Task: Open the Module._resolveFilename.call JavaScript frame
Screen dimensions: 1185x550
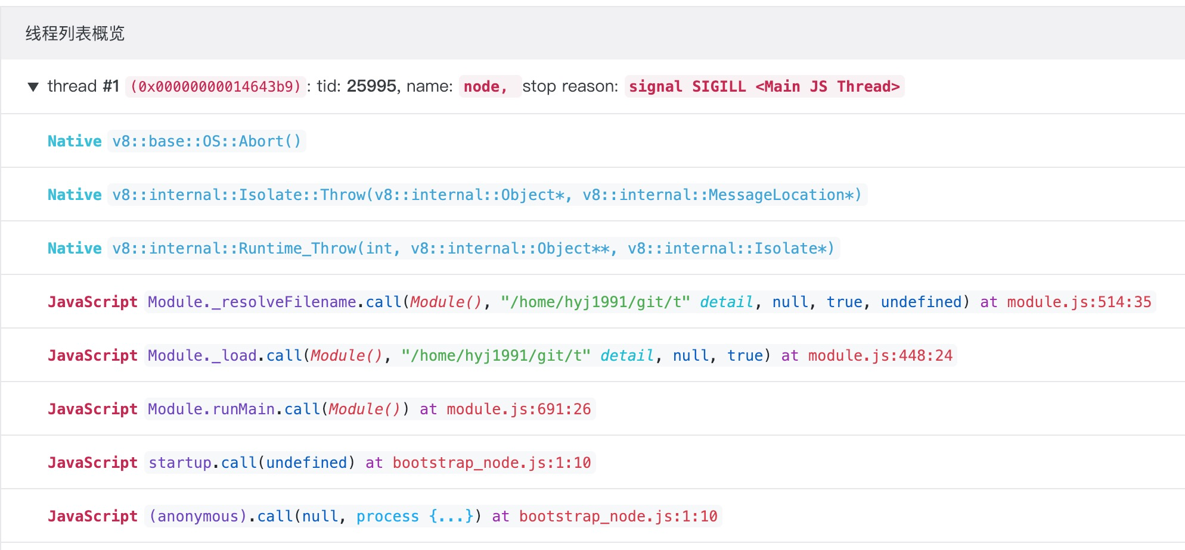Action: 650,302
